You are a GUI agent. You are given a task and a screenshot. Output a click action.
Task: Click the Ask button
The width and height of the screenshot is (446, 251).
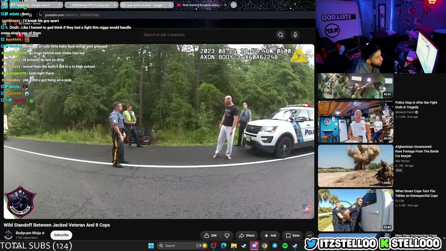pos(270,235)
